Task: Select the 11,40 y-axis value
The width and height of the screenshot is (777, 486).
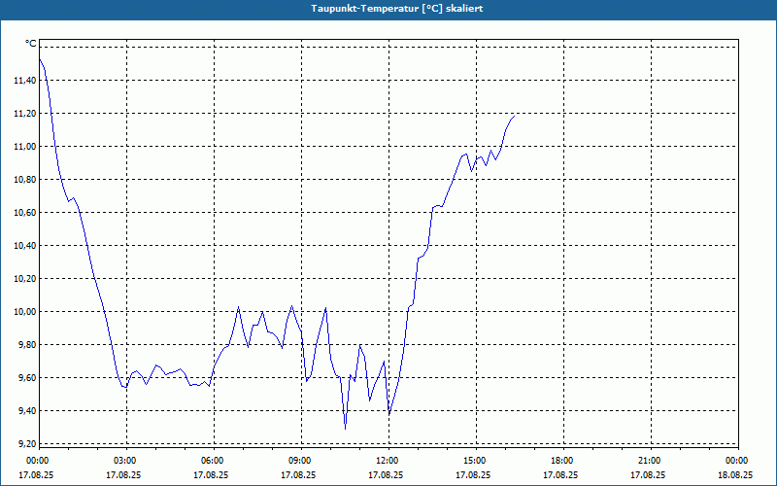Action: (x=25, y=81)
